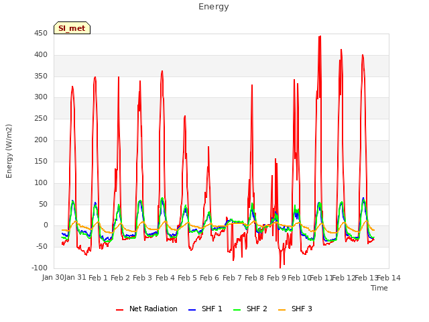Click the Feb 2 x-axis date label
The height and width of the screenshot is (322, 429).
(x=120, y=278)
